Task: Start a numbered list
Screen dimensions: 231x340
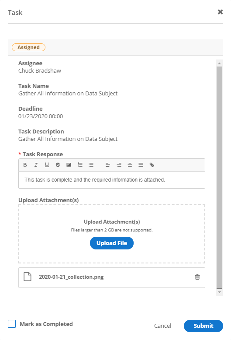Action: click(80, 165)
